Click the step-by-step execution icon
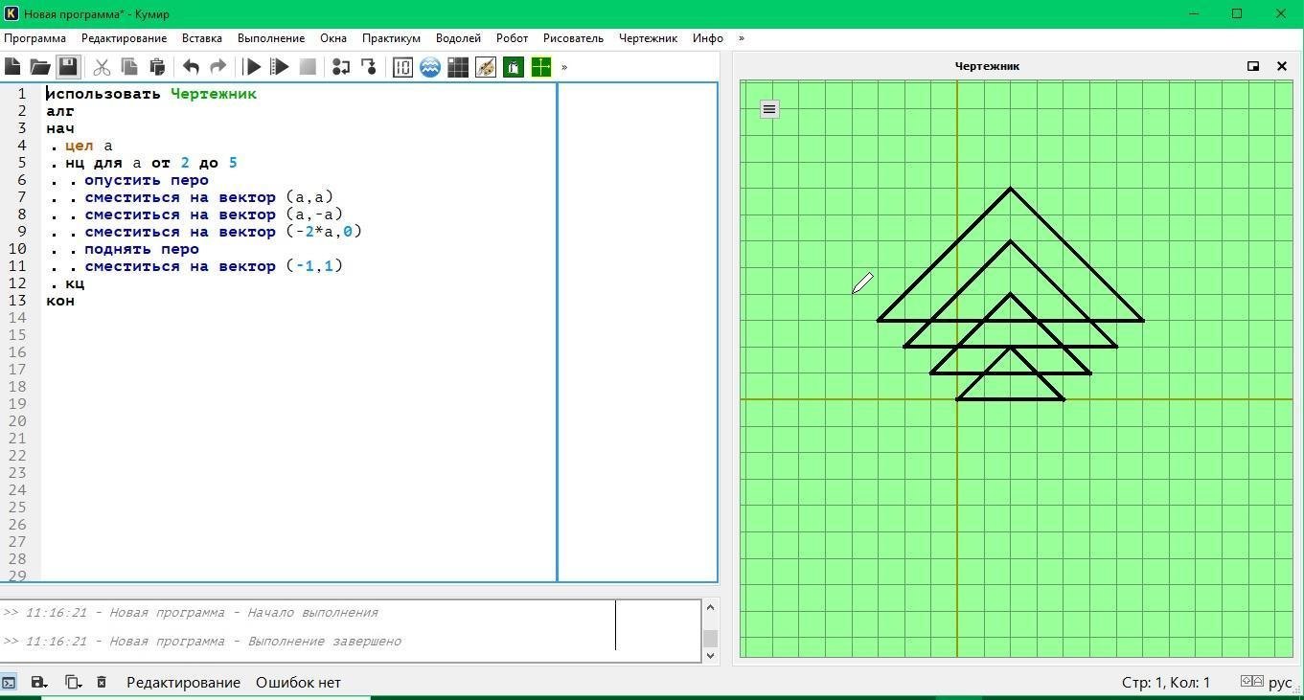The width and height of the screenshot is (1304, 700). pos(280,67)
